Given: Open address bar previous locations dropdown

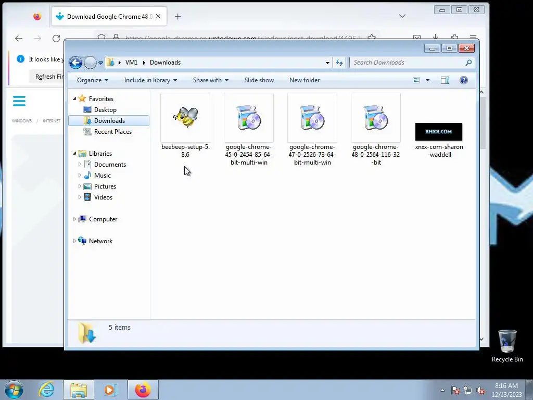Looking at the screenshot, I should [327, 63].
